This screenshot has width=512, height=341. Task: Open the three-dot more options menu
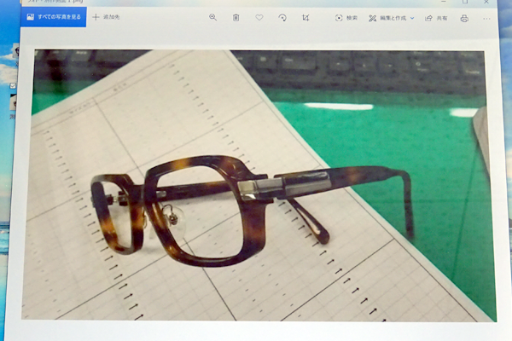(x=487, y=18)
